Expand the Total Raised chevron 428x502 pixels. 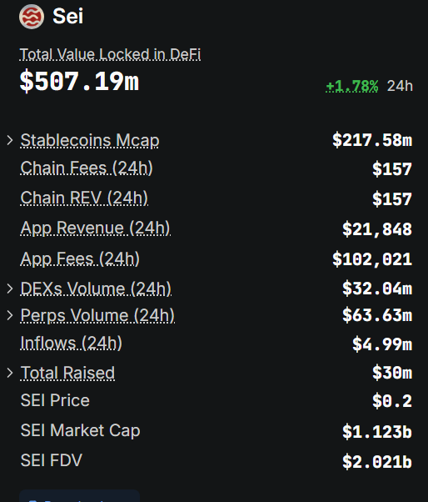(x=10, y=373)
